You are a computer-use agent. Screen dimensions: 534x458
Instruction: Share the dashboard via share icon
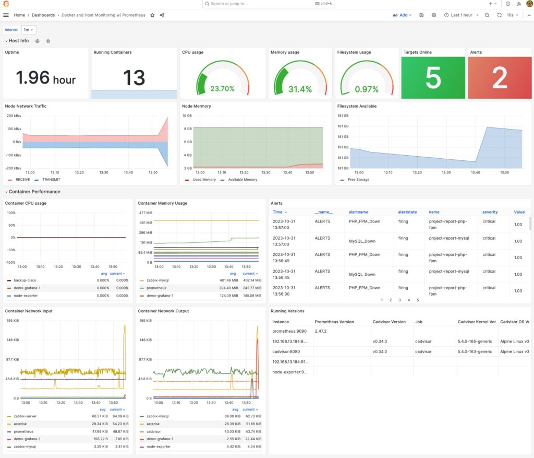(x=162, y=15)
